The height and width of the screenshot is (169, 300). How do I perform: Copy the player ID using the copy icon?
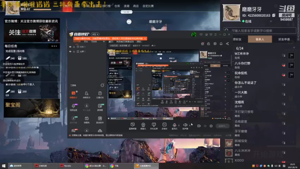[x=274, y=15]
